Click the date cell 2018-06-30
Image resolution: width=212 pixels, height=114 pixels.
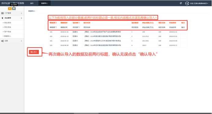pyautogui.click(x=65, y=45)
